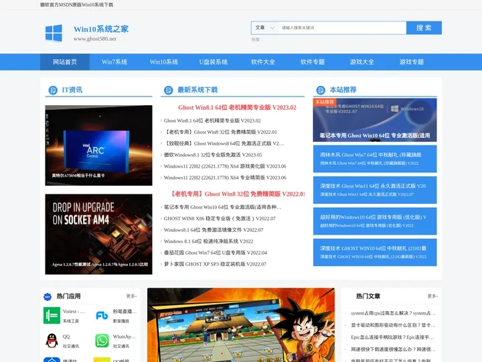482x362 pixels.
Task: Open the 文章 search category dropdown
Action: (x=264, y=27)
